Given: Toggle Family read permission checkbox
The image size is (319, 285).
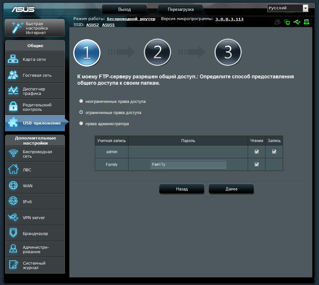Looking at the screenshot, I should click(257, 164).
